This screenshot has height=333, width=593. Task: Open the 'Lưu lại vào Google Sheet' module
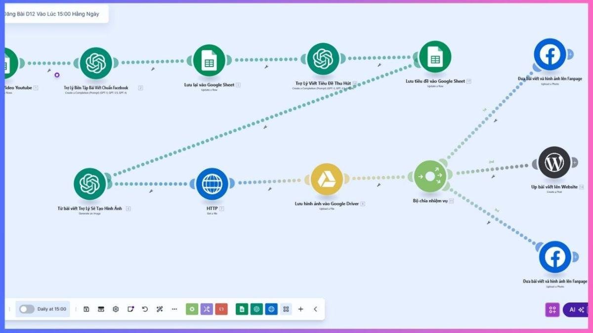[x=209, y=61]
